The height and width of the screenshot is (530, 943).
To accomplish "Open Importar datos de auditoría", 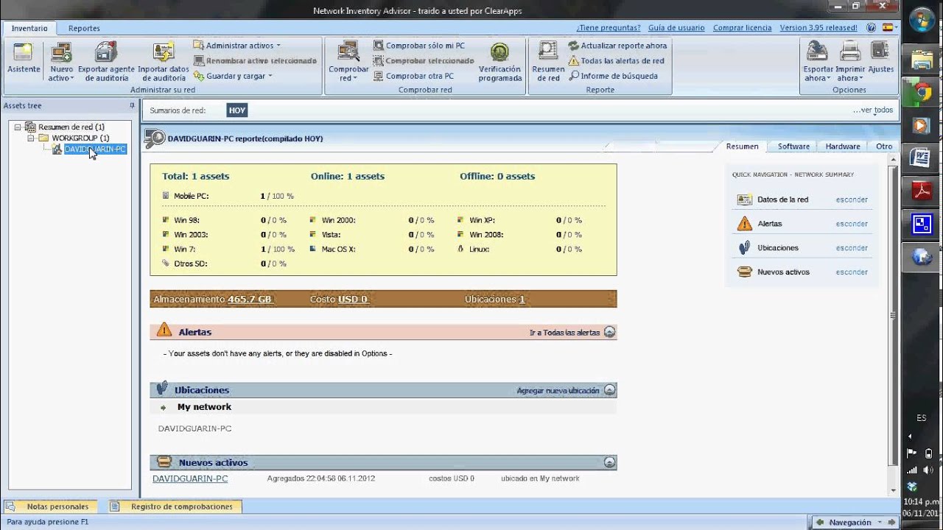I will 164,63.
